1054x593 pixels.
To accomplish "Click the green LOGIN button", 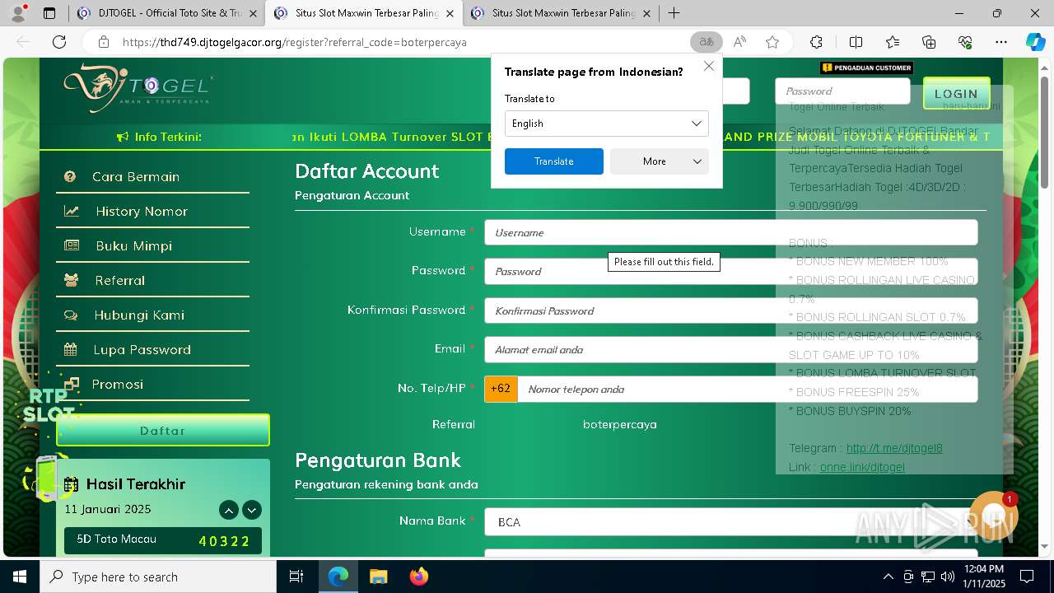I will tap(956, 94).
